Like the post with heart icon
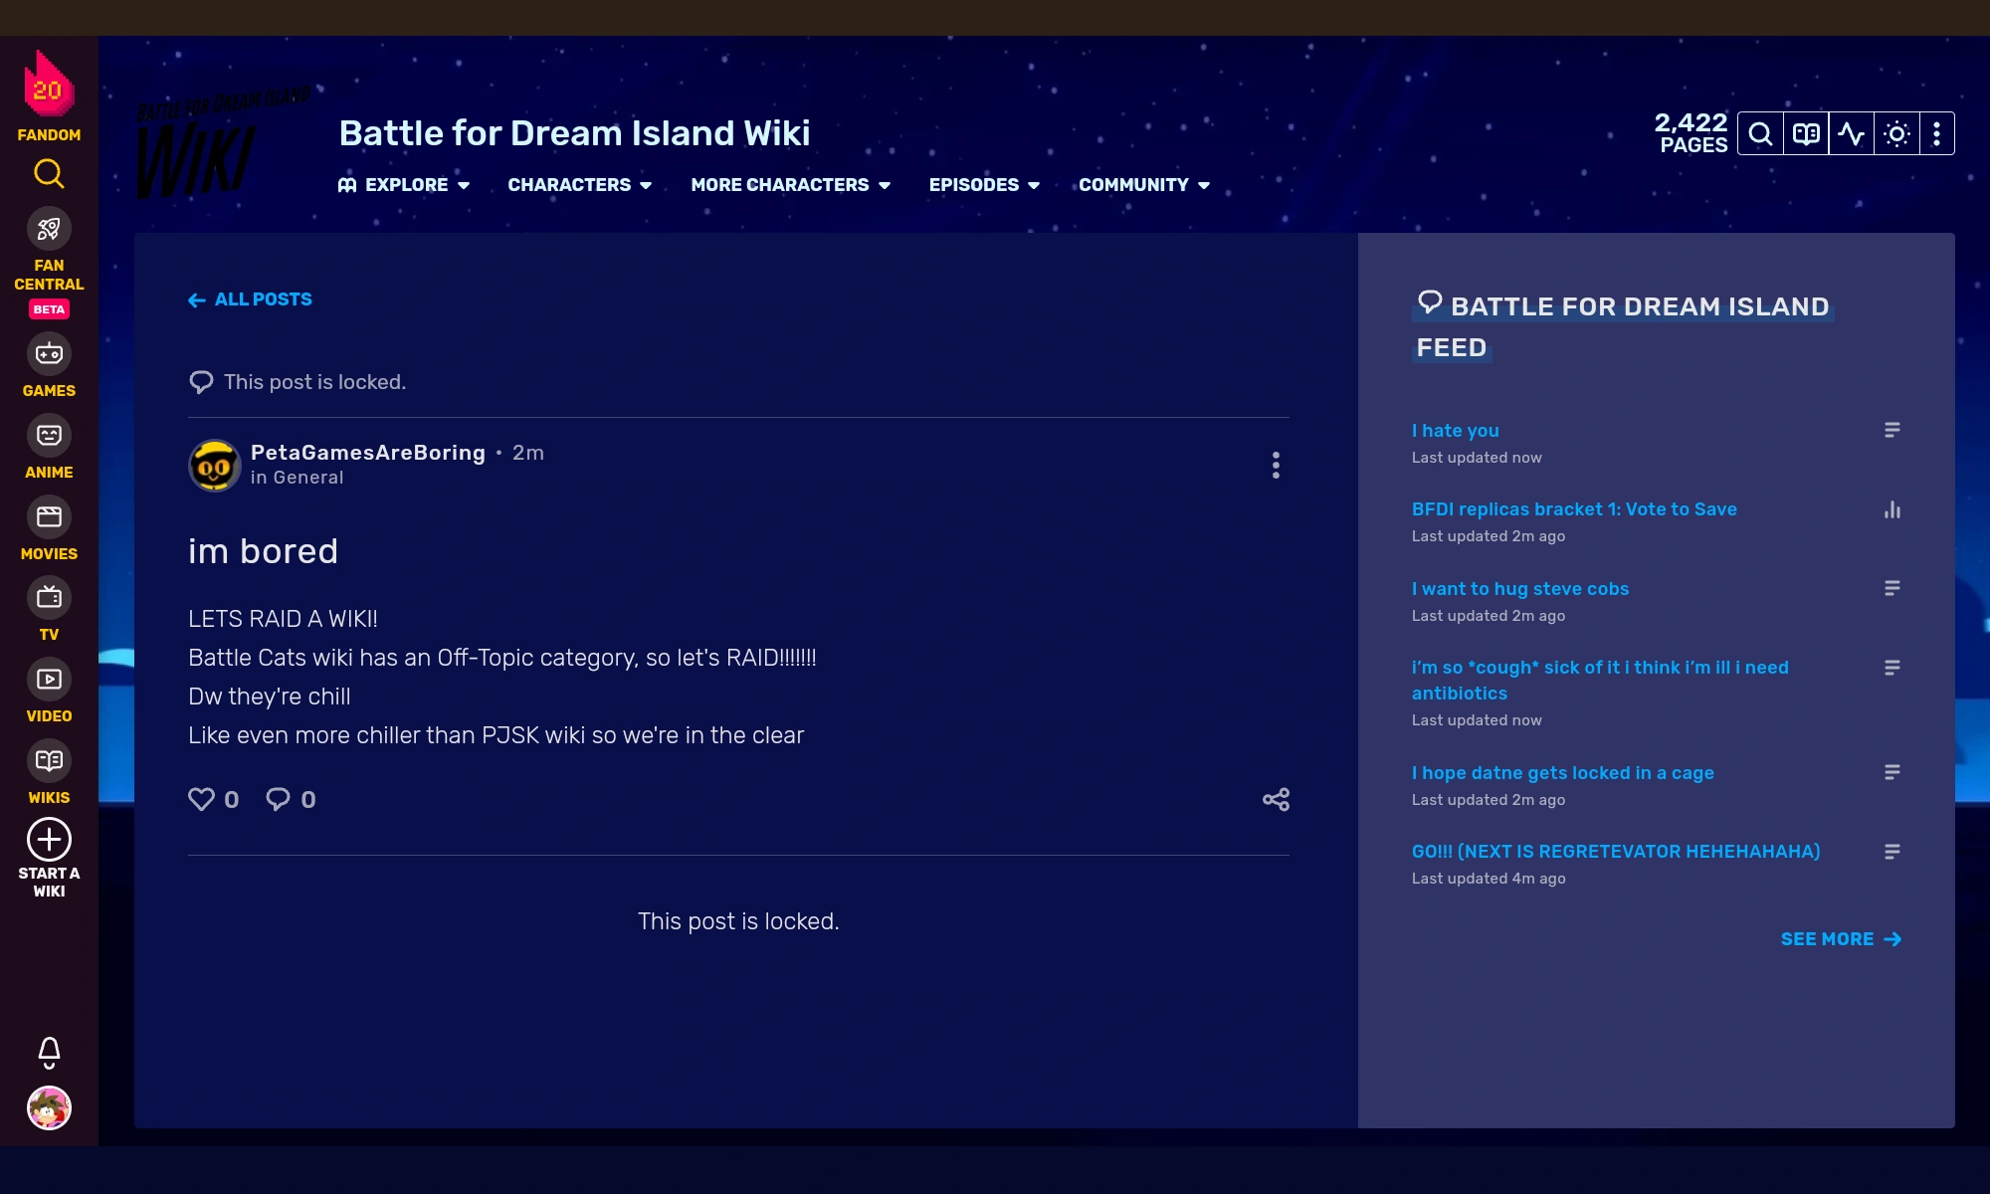 pyautogui.click(x=202, y=799)
